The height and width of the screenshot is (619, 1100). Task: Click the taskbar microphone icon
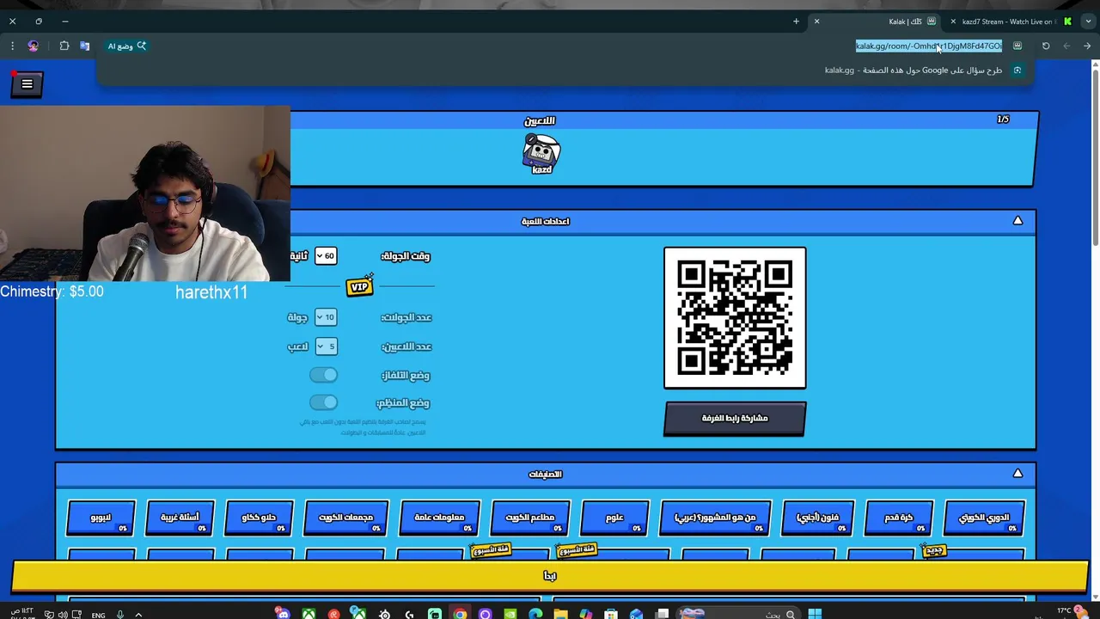click(x=120, y=614)
